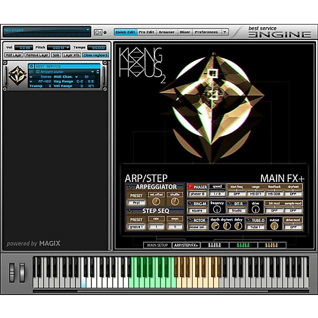Open the Mixer tab
The image size is (318, 318).
(x=185, y=32)
